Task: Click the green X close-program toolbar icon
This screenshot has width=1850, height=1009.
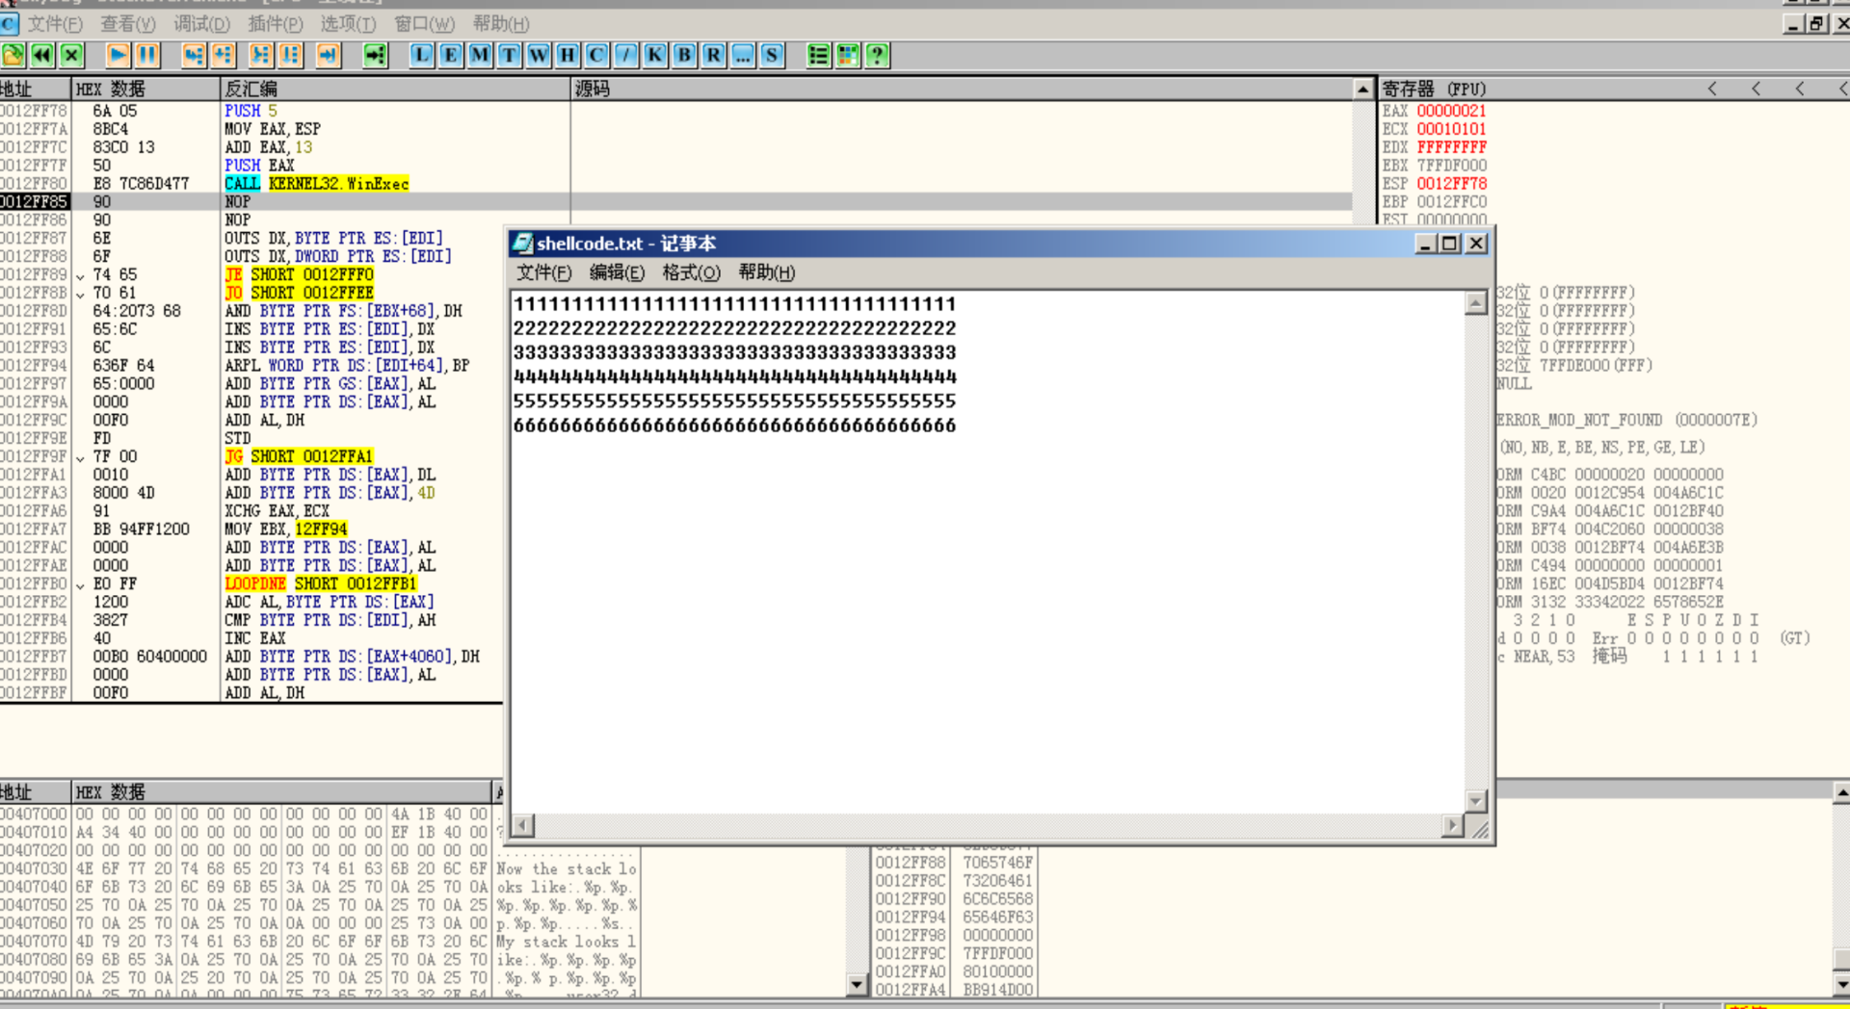Action: pyautogui.click(x=71, y=56)
